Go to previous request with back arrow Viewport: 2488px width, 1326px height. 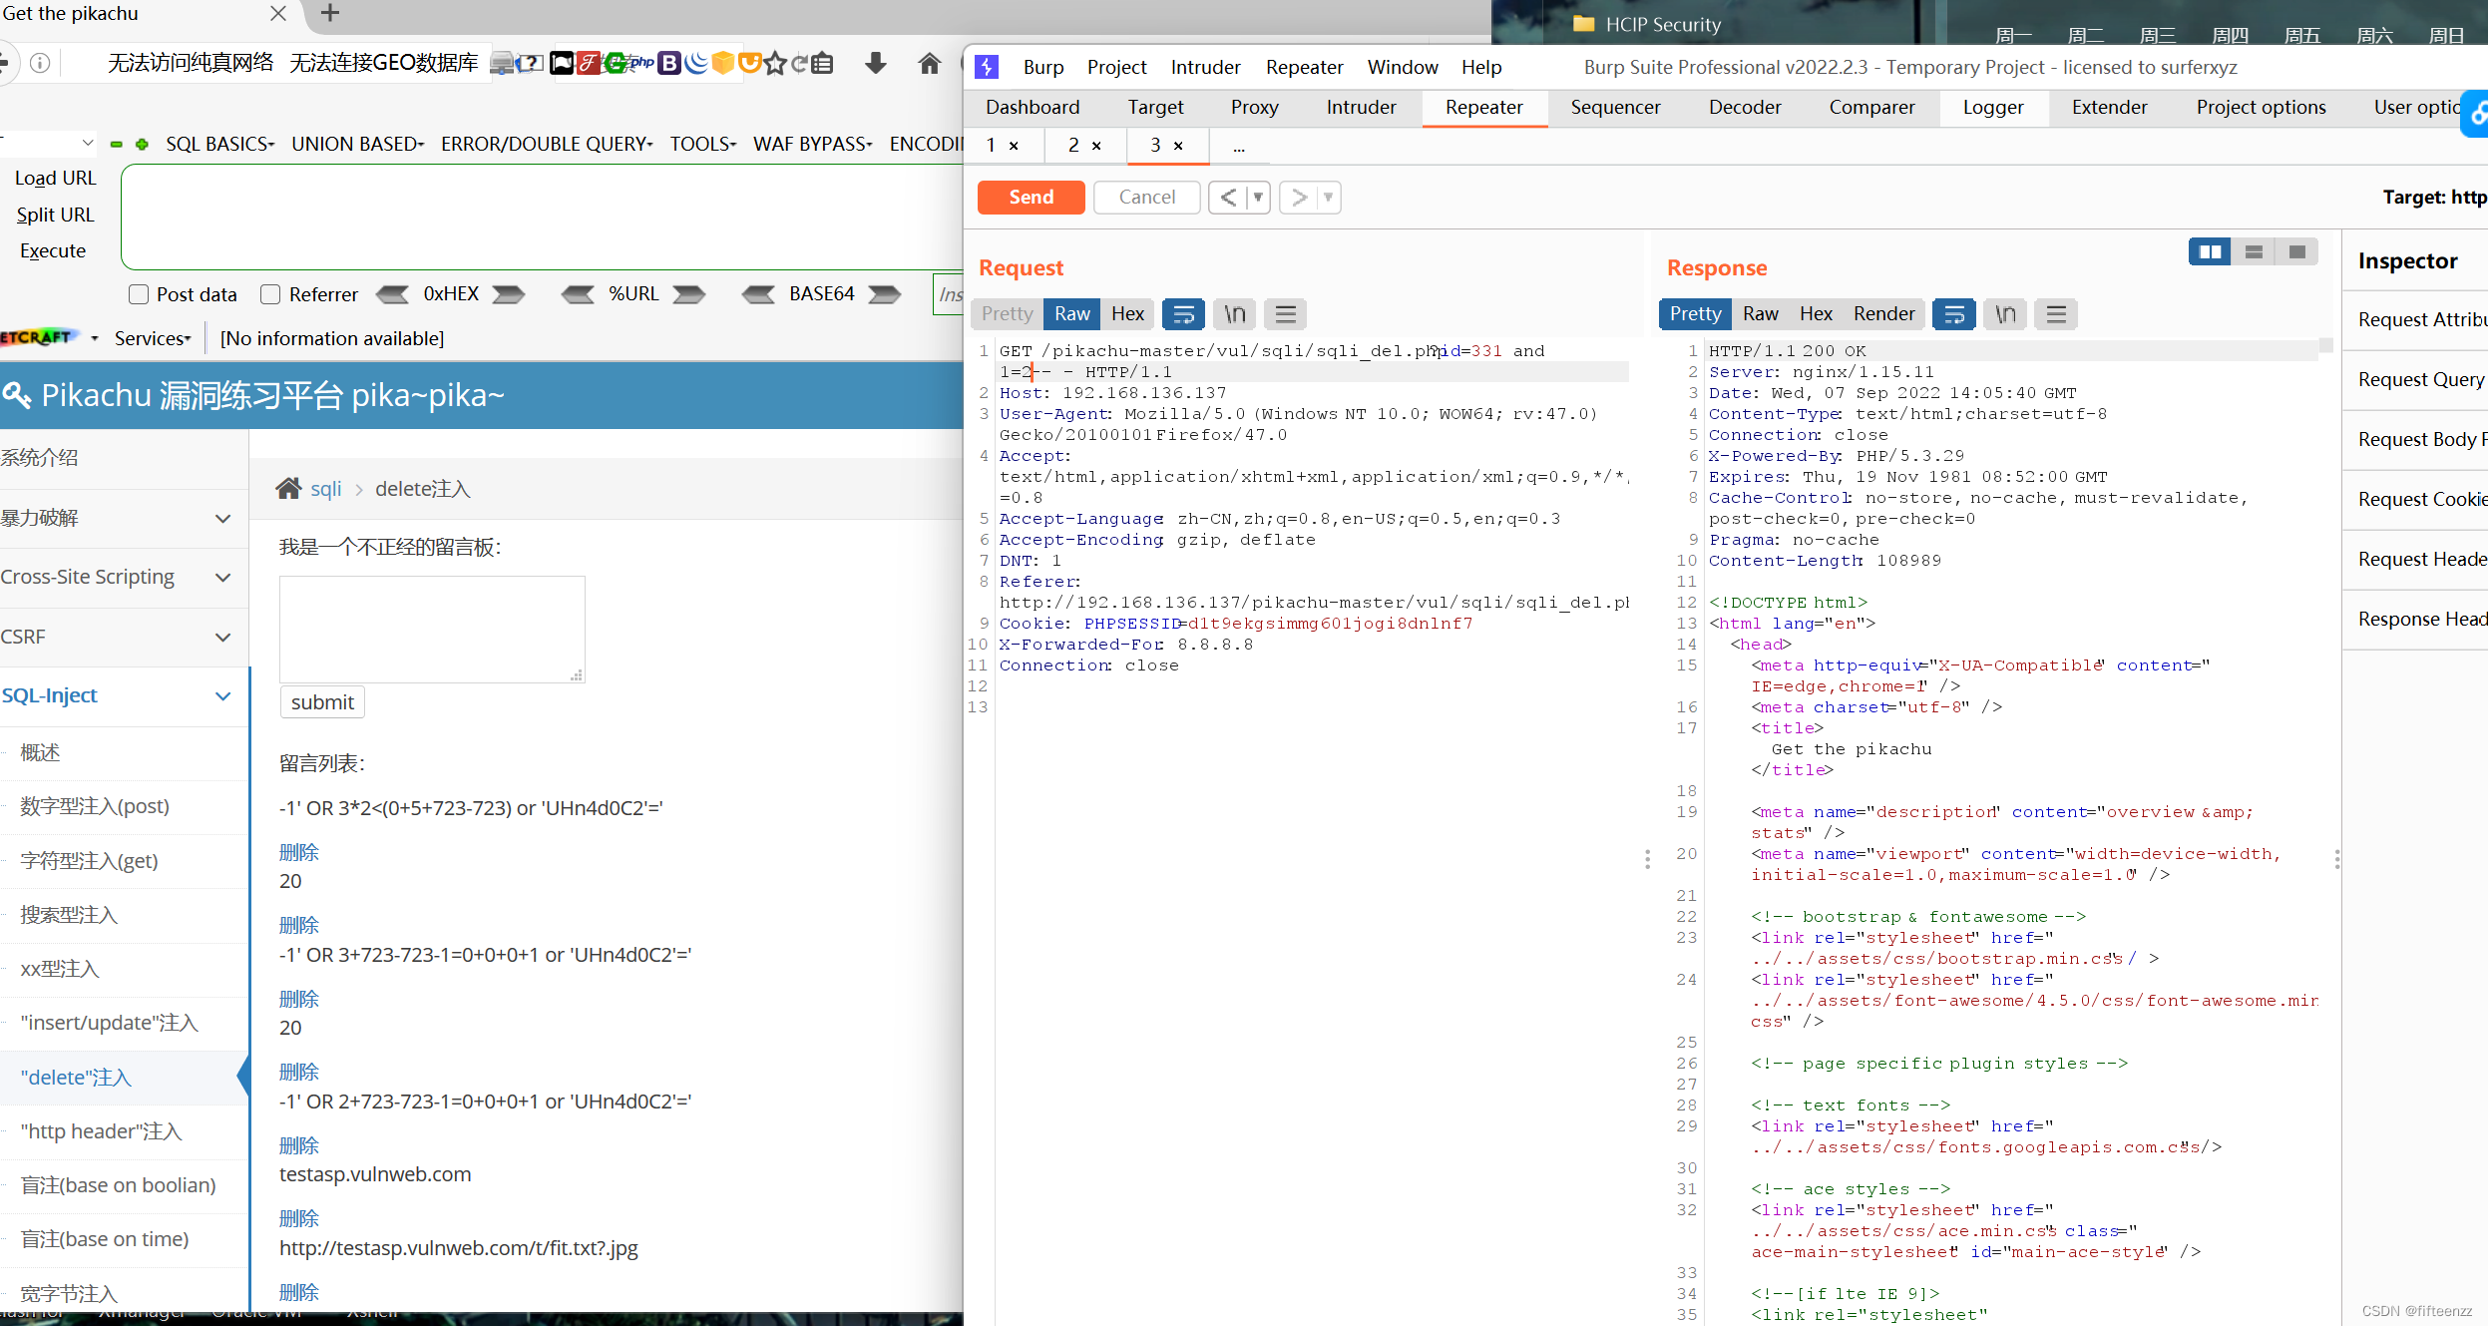click(x=1228, y=198)
